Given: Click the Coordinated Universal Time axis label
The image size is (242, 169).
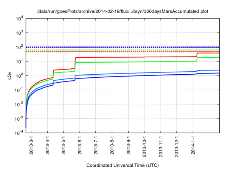Looking at the screenshot, I should (x=123, y=165).
